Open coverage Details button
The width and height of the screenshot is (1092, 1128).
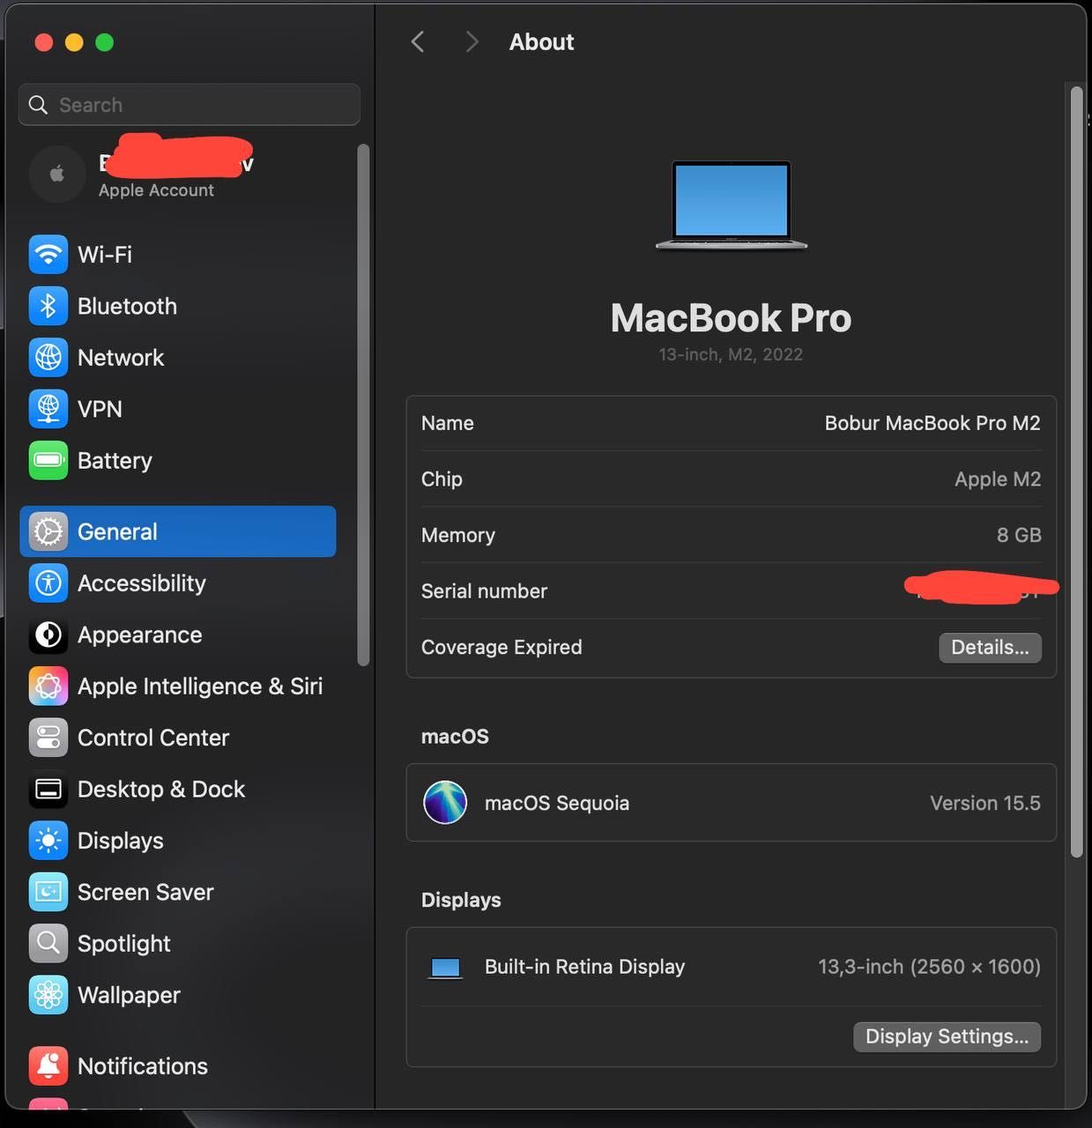pyautogui.click(x=990, y=648)
